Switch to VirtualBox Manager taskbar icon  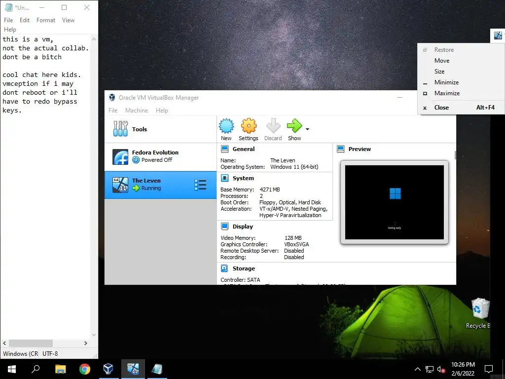click(108, 369)
